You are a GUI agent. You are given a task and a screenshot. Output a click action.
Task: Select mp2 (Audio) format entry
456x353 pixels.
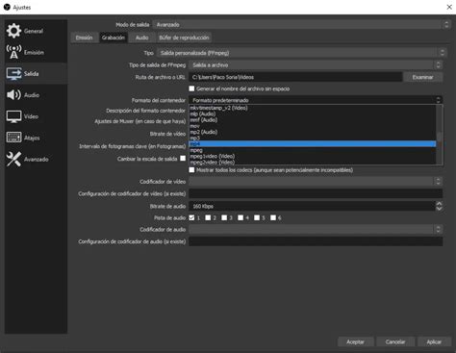click(313, 132)
